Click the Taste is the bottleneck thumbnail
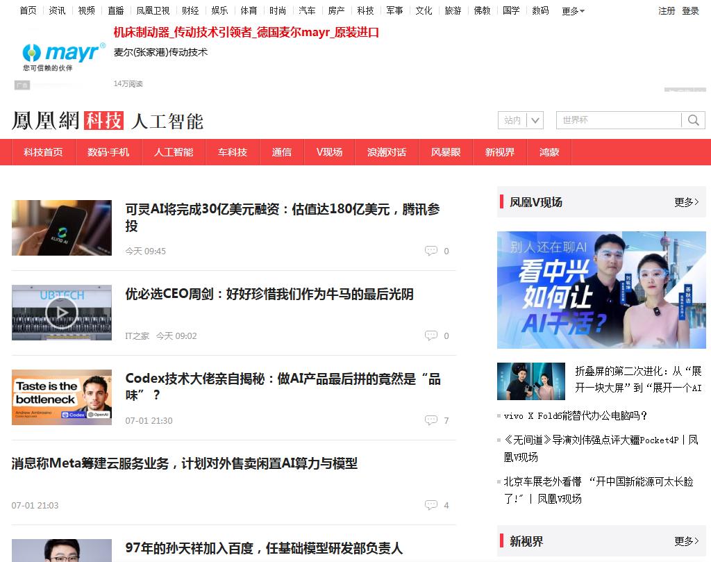711x562 pixels. coord(62,397)
